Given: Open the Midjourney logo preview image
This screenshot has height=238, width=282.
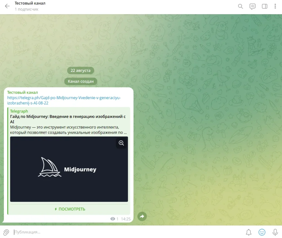Looking at the screenshot, I should pyautogui.click(x=69, y=169).
